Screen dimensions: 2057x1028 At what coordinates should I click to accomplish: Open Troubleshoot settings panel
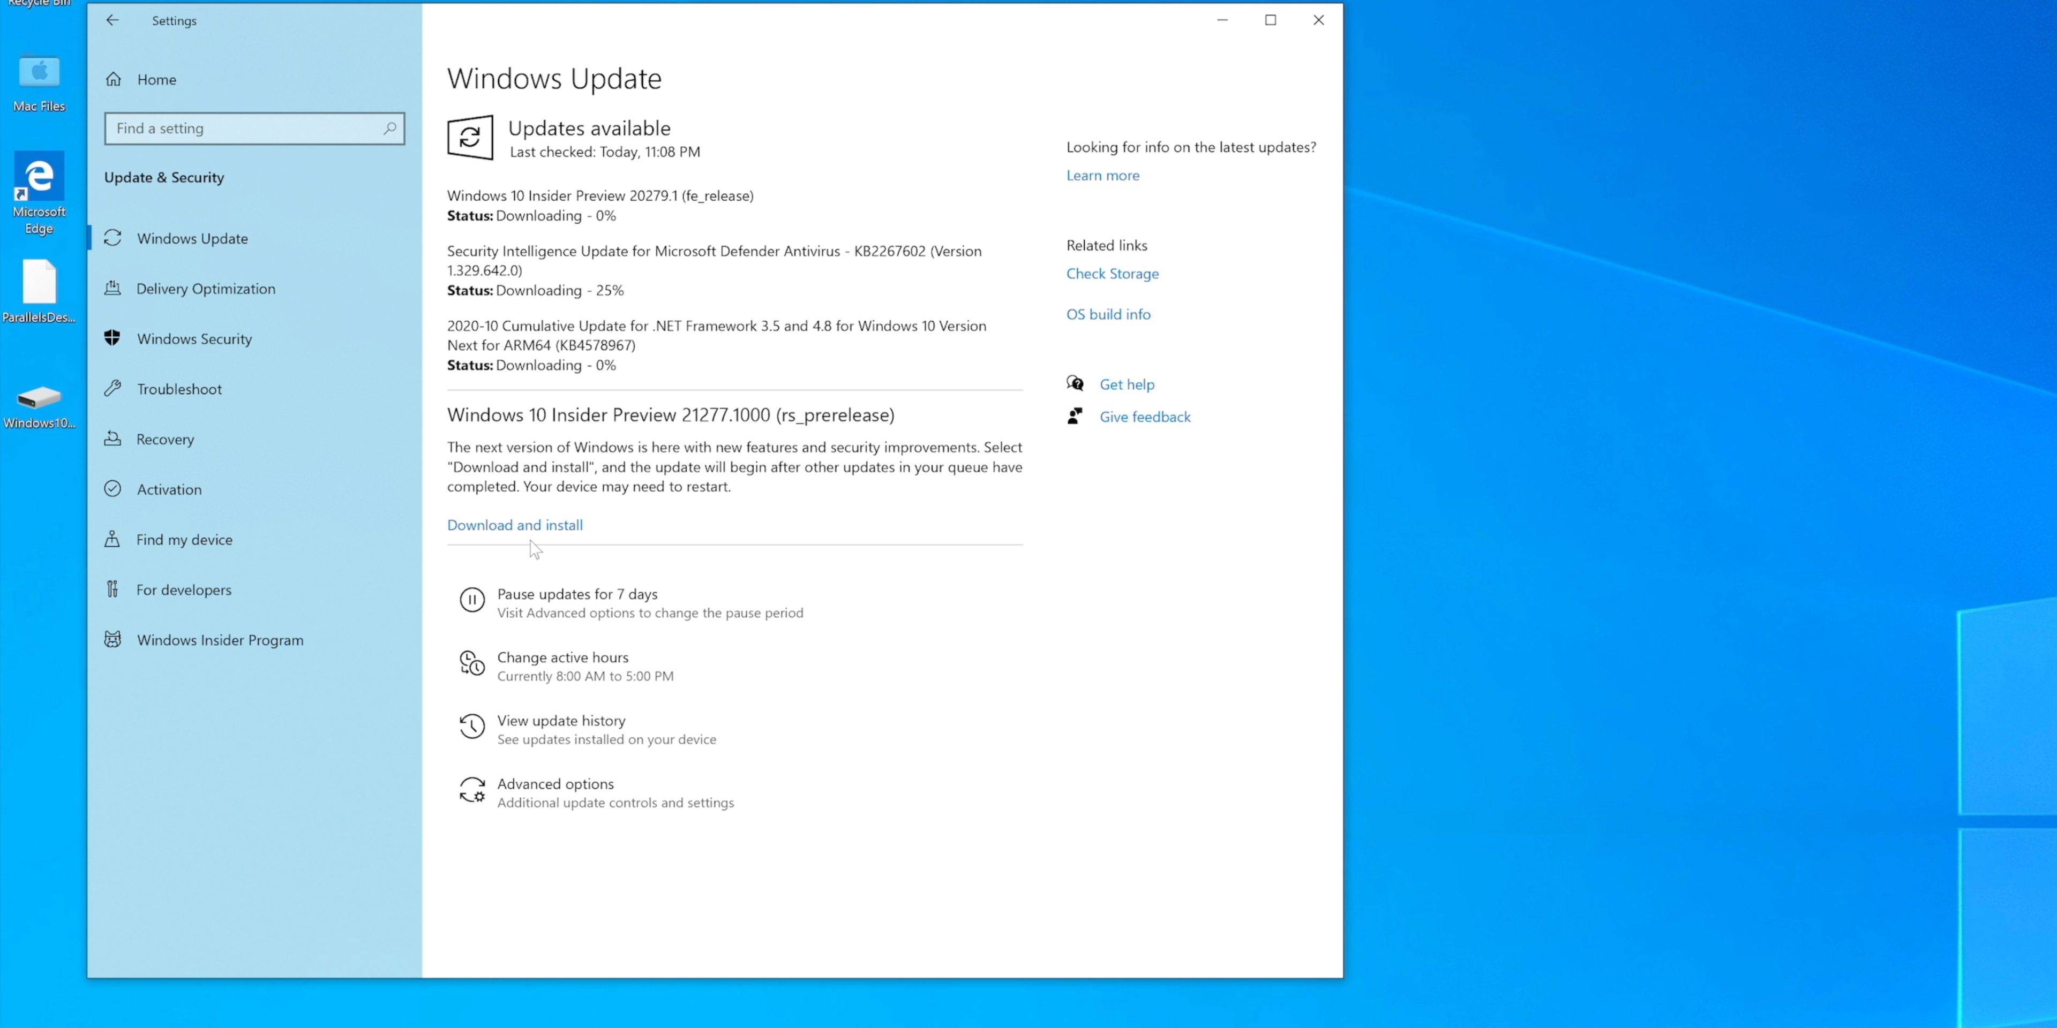tap(180, 388)
